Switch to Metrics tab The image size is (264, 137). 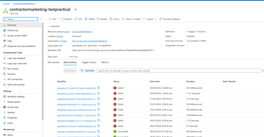pyautogui.click(x=105, y=62)
